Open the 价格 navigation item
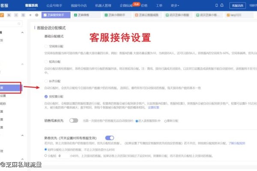257x171 pixels. click(144, 6)
